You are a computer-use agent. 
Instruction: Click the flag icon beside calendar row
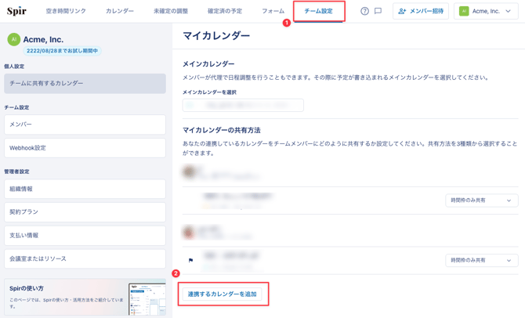tap(190, 260)
